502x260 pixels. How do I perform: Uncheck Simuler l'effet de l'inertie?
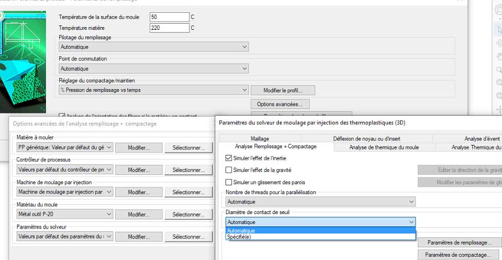click(229, 158)
